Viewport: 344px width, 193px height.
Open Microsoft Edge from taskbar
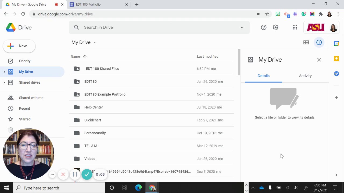pos(138,188)
